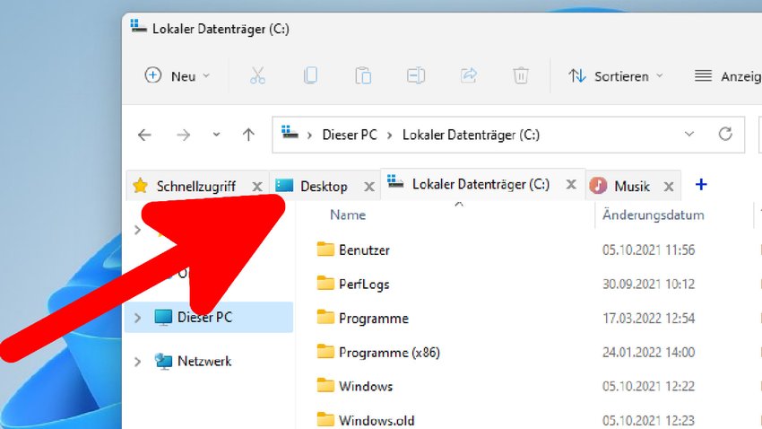The width and height of the screenshot is (762, 429).
Task: Close the Lokaler Datenträger (C:) tab
Action: 571,184
